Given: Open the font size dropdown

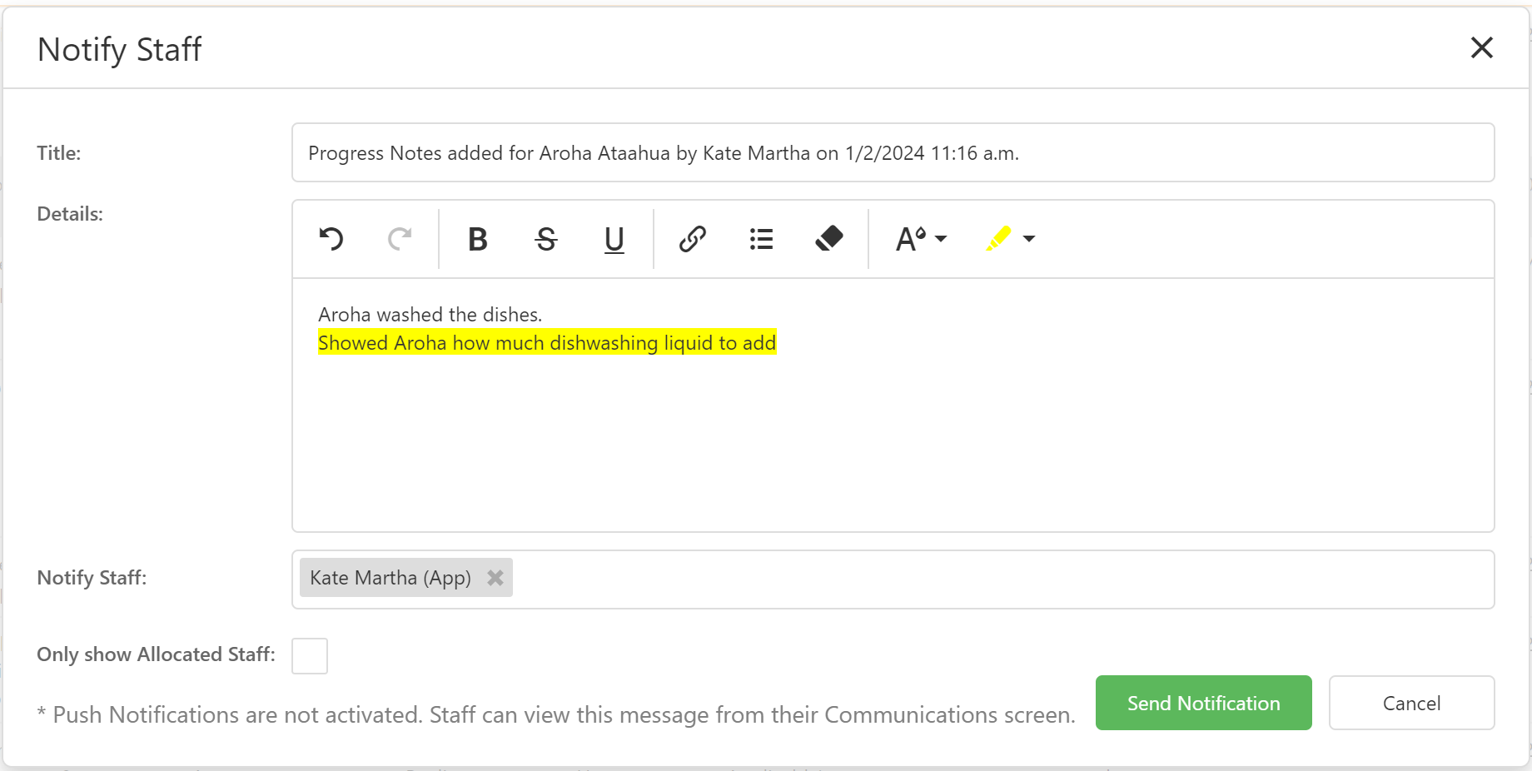Looking at the screenshot, I should [x=921, y=239].
